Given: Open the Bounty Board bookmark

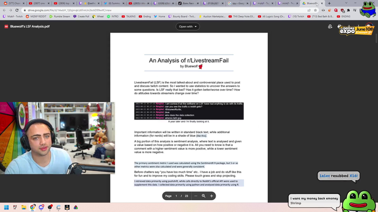Looking at the screenshot, I should click(x=182, y=16).
